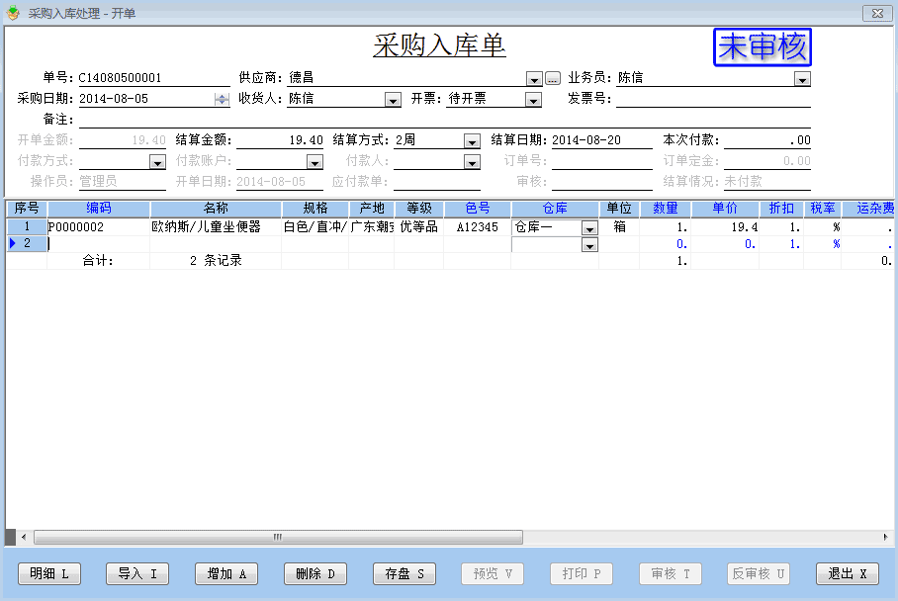
Task: Save with the 存盘 S button
Action: (404, 574)
